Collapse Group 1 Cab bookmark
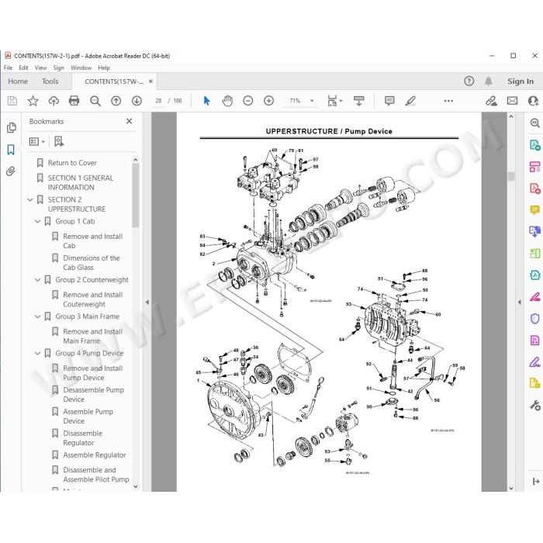The height and width of the screenshot is (543, 543). point(38,221)
